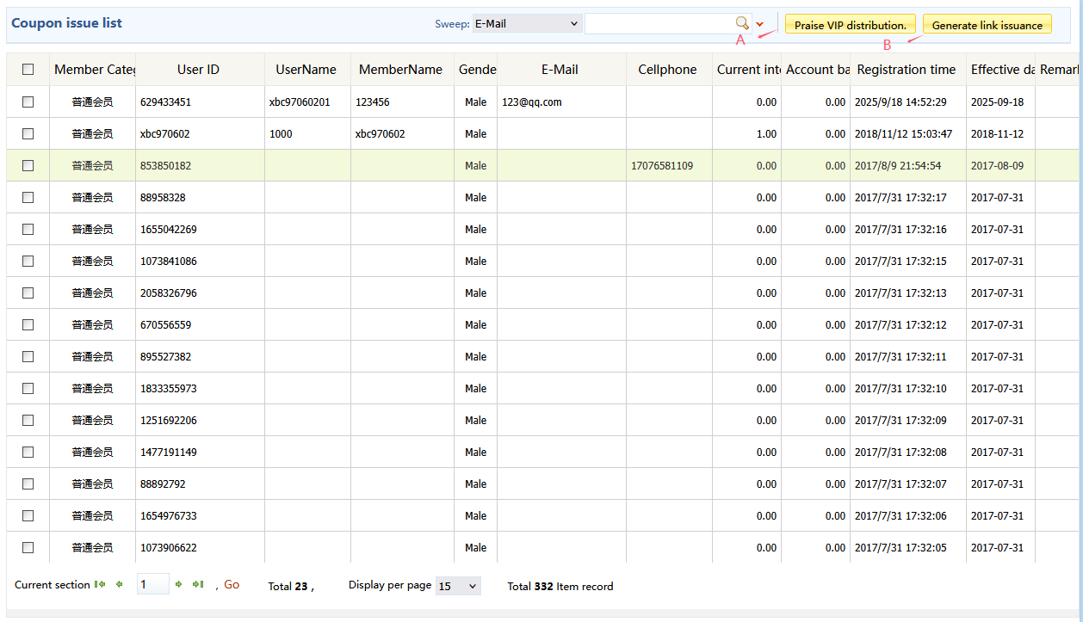Open the Display per page dropdown

tap(457, 586)
